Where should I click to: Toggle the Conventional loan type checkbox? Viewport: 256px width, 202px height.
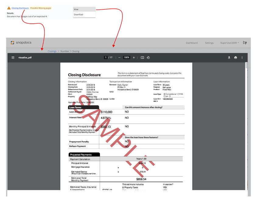click(165, 94)
